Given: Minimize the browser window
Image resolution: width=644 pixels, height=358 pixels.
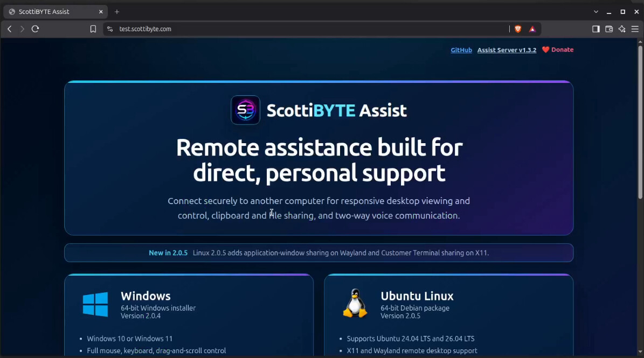Looking at the screenshot, I should point(609,12).
